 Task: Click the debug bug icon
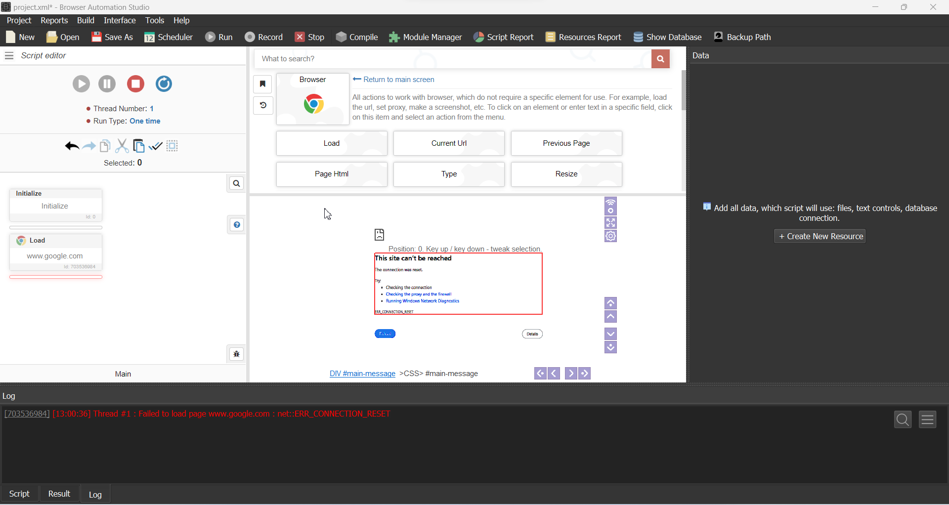coord(237,354)
